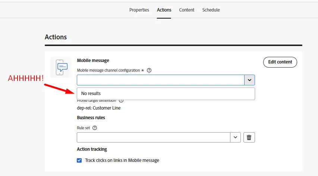Open the Properties tab
Viewport: 318px width, 176px height.
[x=139, y=10]
